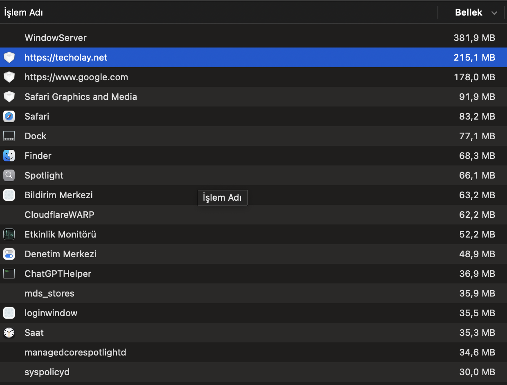Select the CloudflareWARP process row
Screen dimensions: 507x385
253,215
